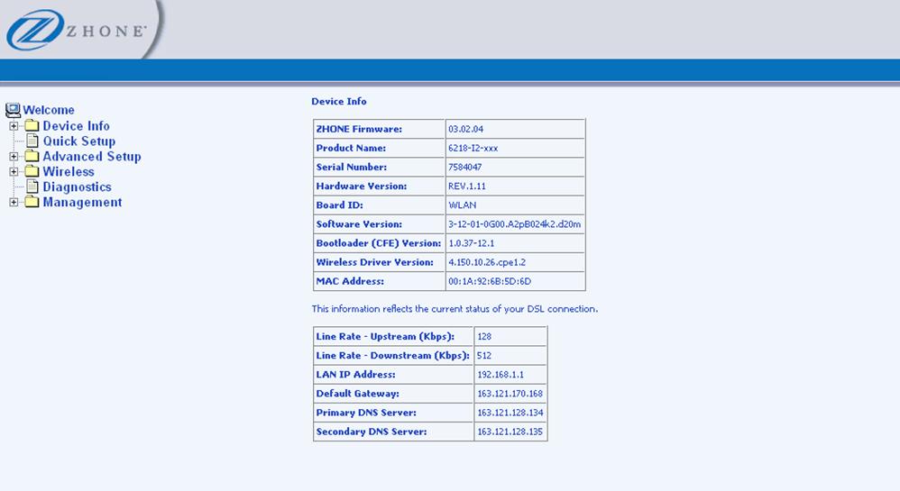Viewport: 900px width, 491px height.
Task: Expand the Management tree node
Action: coord(14,203)
